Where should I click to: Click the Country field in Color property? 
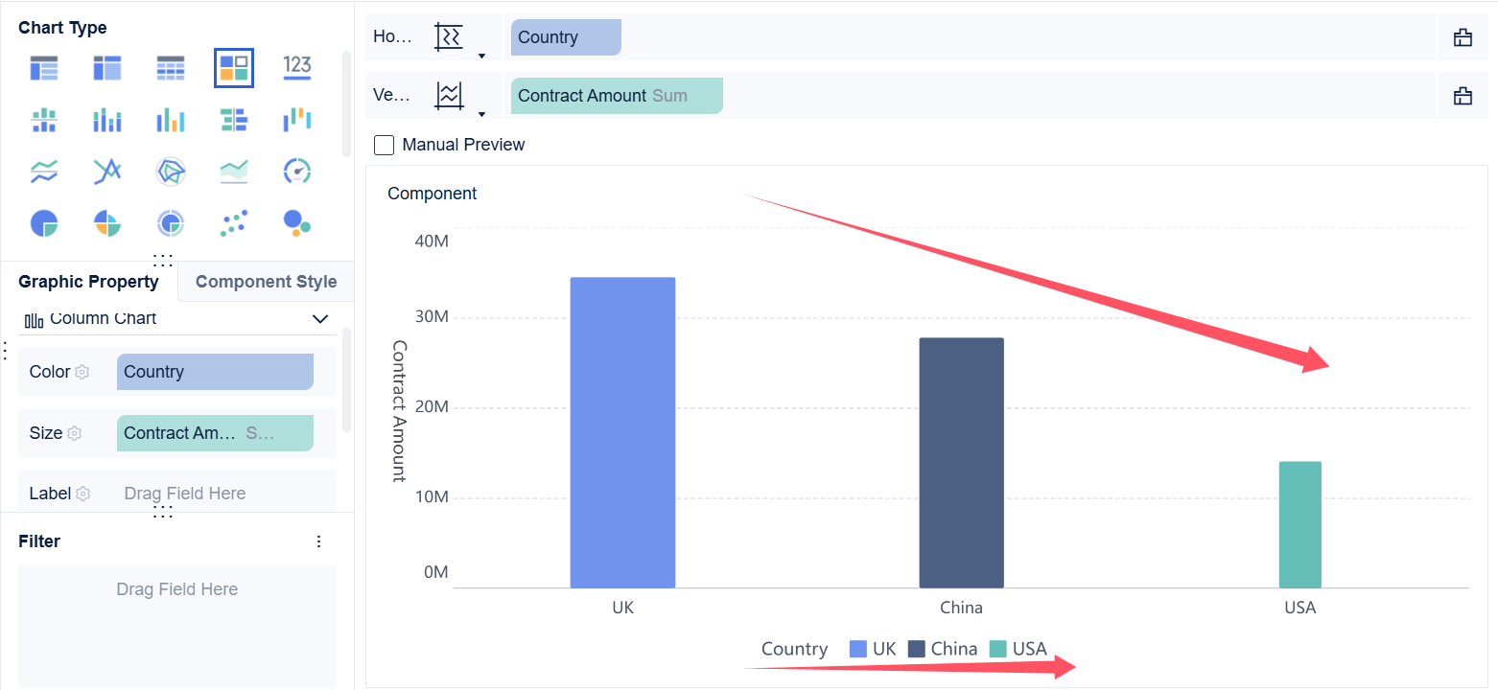click(x=215, y=372)
